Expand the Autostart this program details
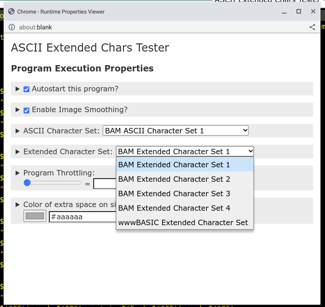Screen dimensions: 325x307 [x=18, y=89]
